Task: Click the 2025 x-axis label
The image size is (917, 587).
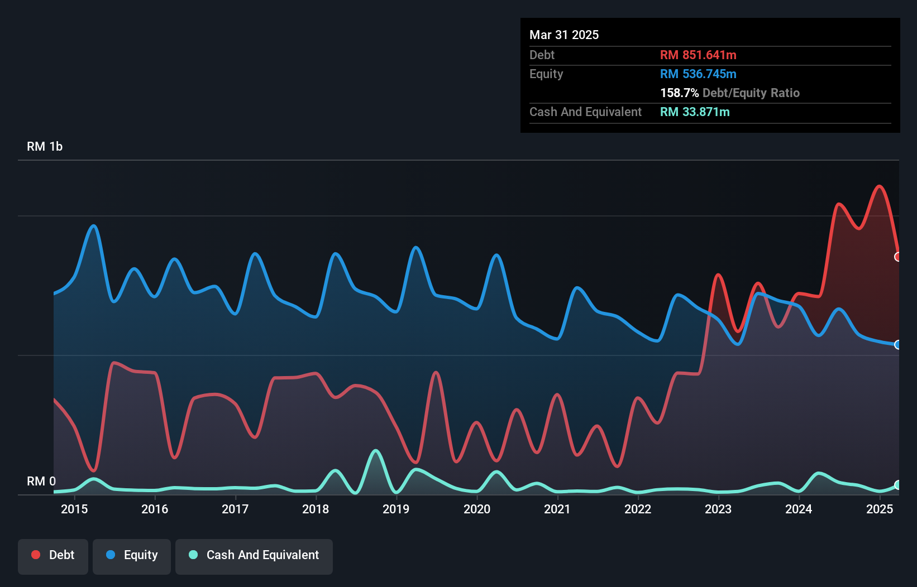Action: [x=880, y=509]
